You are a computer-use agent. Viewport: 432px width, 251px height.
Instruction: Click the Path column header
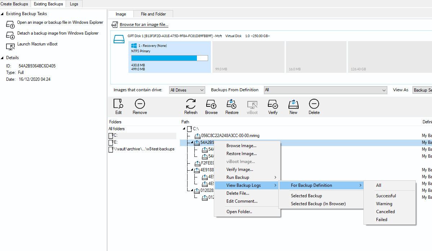point(185,122)
